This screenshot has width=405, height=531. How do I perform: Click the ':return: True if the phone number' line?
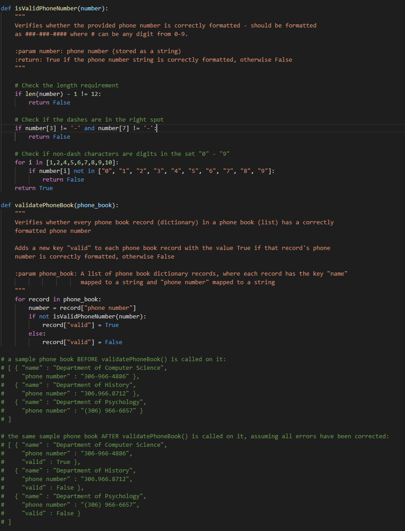(154, 59)
